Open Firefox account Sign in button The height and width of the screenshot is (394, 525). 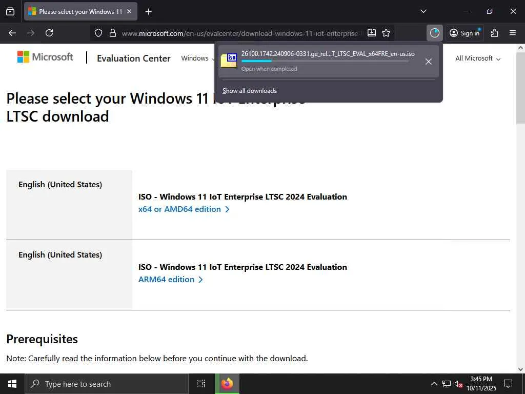[465, 33]
